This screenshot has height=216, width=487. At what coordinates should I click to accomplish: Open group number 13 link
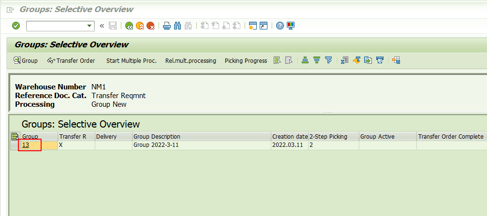click(26, 145)
